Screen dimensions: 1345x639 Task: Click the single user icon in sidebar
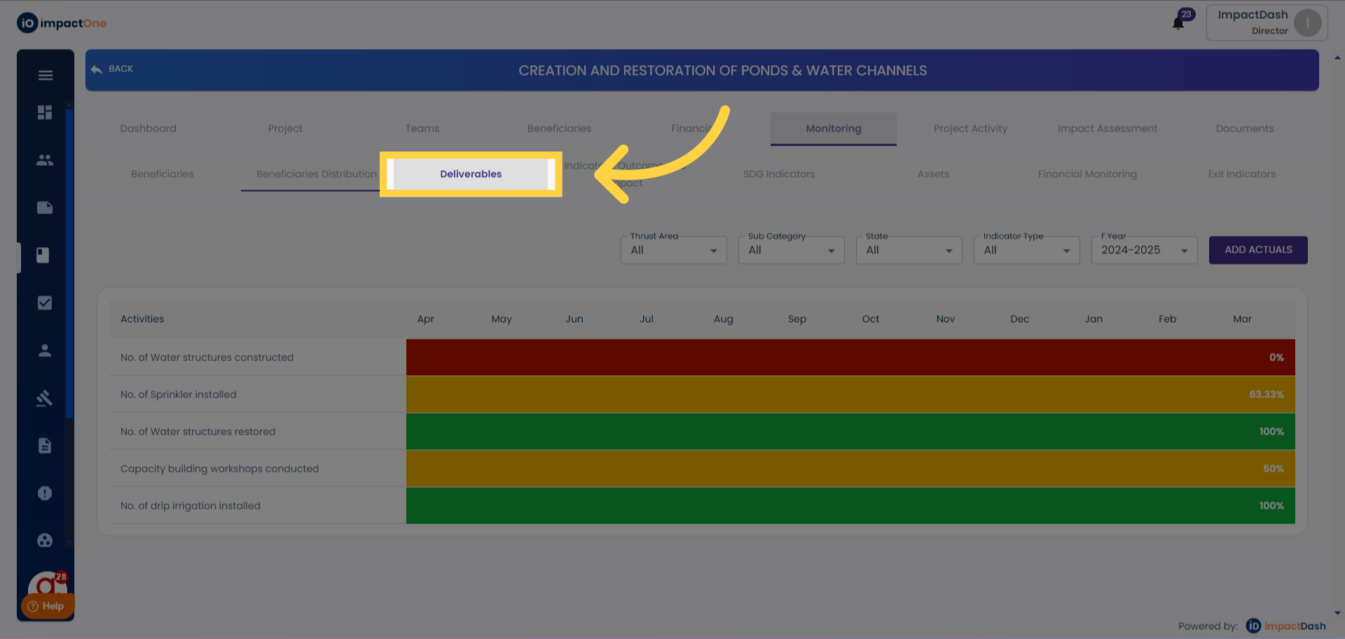(x=45, y=351)
